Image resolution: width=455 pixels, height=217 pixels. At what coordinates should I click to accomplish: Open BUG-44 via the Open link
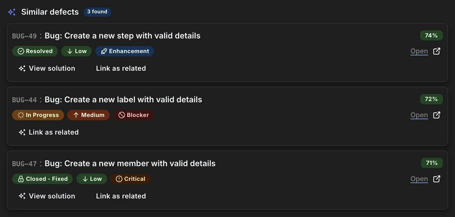(x=419, y=115)
